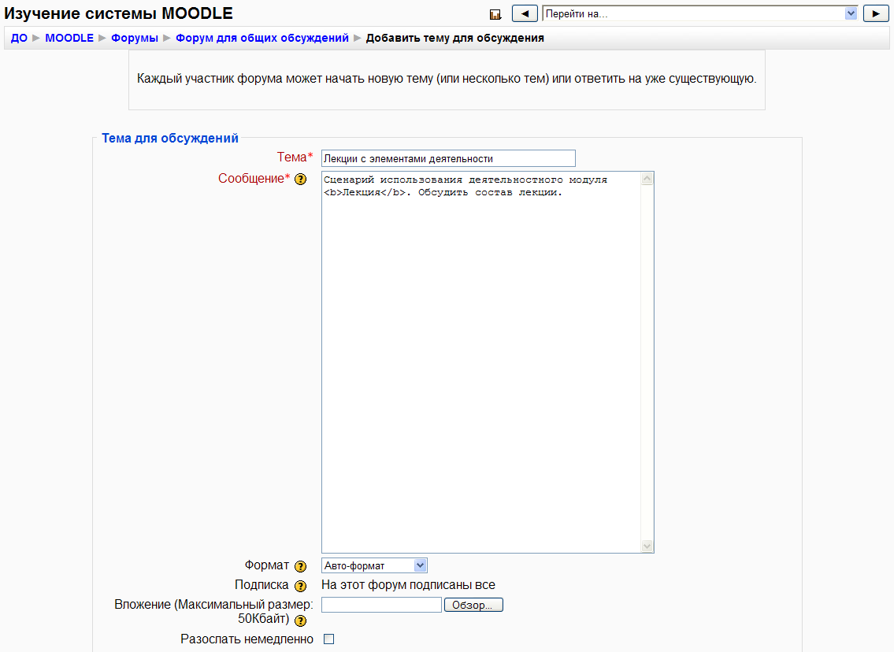This screenshot has height=652, width=894.
Task: Click the 'Обзор...' browse button
Action: (473, 605)
